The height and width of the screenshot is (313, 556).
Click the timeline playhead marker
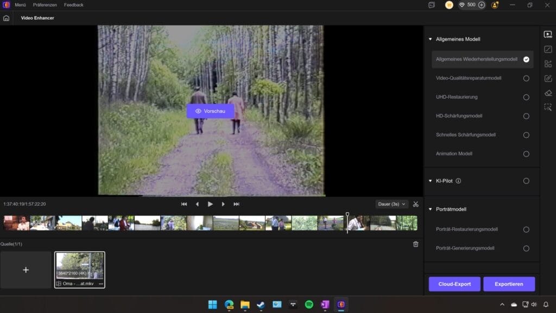[347, 215]
